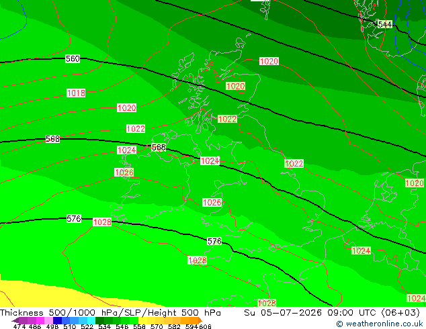Click the legend value 594
426x329 pixels.
click(x=191, y=326)
